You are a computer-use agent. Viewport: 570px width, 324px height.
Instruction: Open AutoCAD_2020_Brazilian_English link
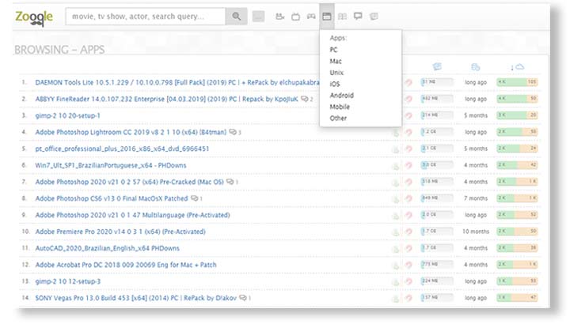pyautogui.click(x=107, y=248)
